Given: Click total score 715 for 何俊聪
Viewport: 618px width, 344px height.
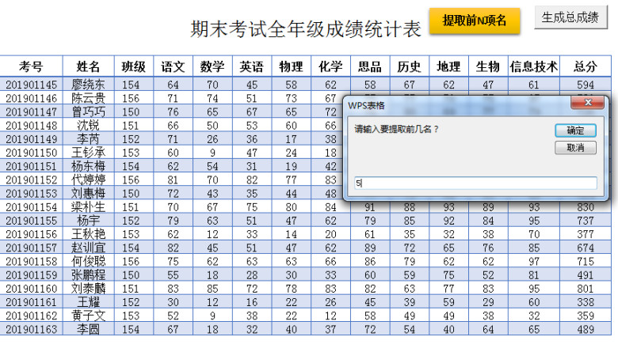Looking at the screenshot, I should click(x=586, y=261).
